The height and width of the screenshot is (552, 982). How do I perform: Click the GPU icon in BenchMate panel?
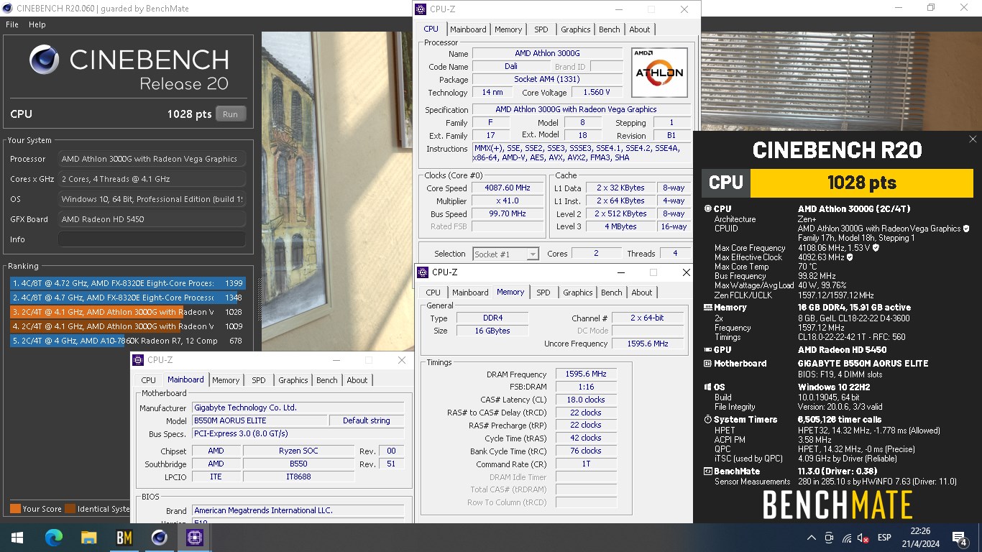tap(707, 349)
